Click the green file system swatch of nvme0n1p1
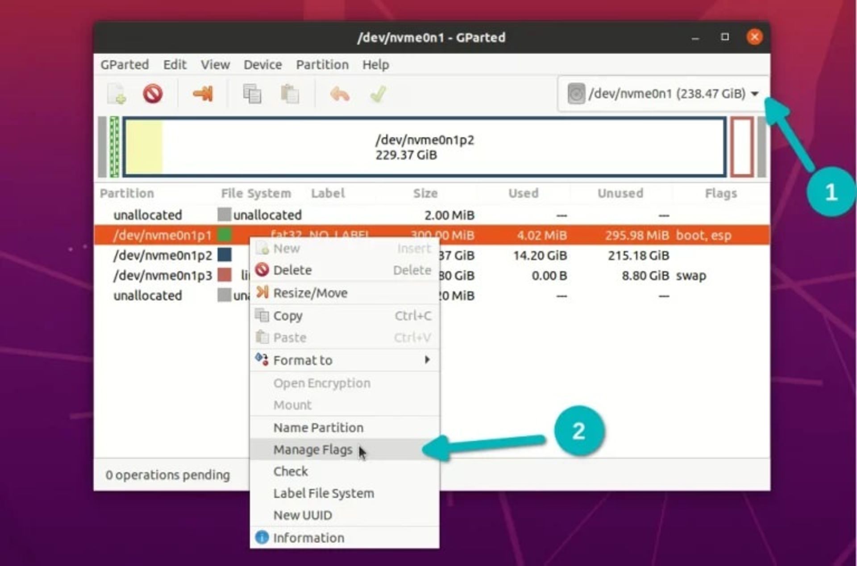 (225, 234)
